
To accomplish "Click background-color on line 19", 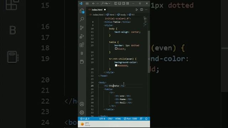I will [125, 62].
